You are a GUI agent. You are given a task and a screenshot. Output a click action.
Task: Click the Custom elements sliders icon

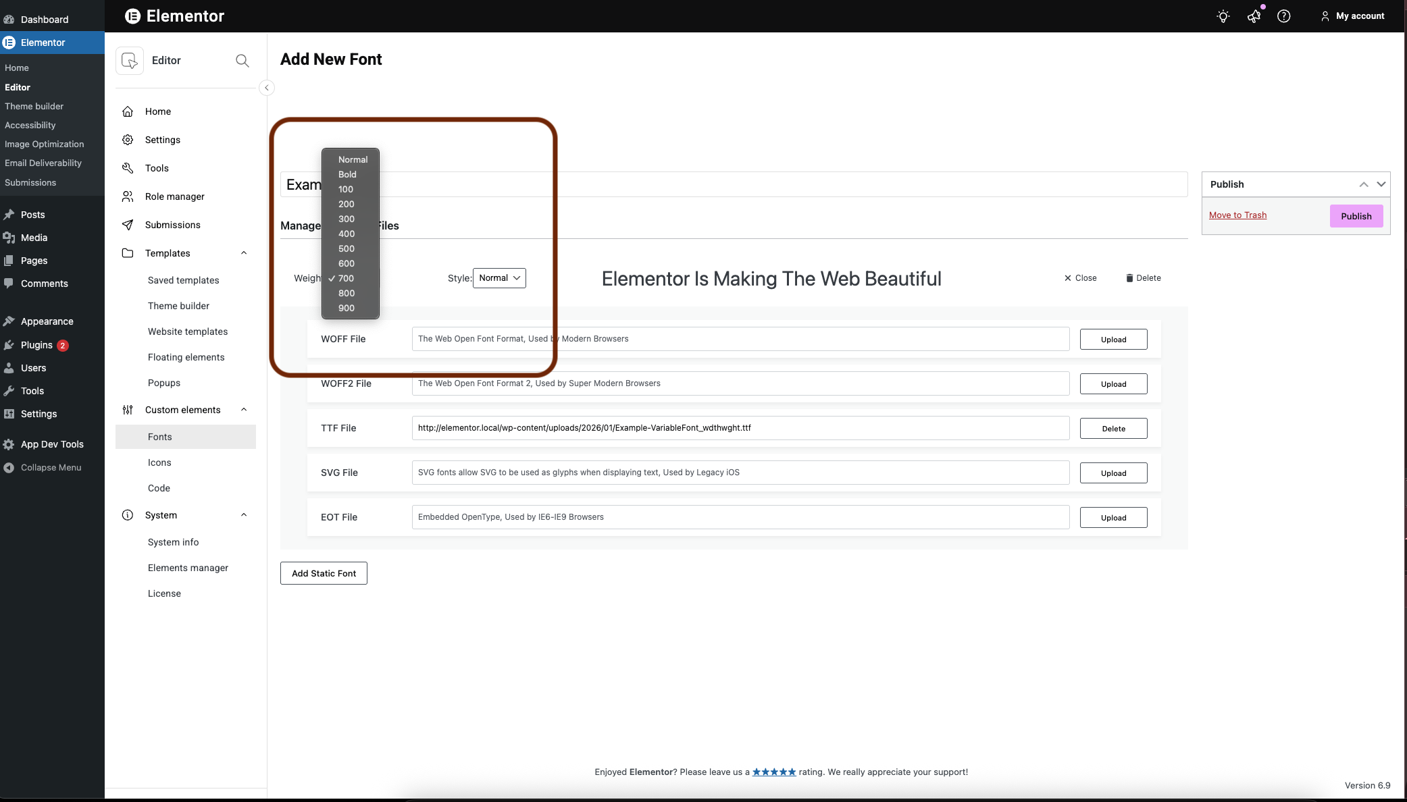(x=128, y=410)
